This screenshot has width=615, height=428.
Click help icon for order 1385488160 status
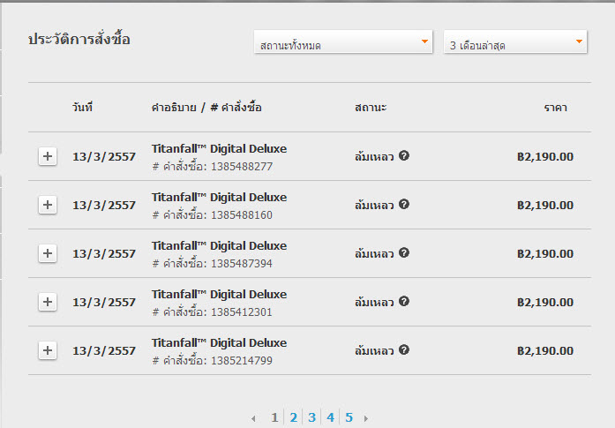tap(404, 205)
